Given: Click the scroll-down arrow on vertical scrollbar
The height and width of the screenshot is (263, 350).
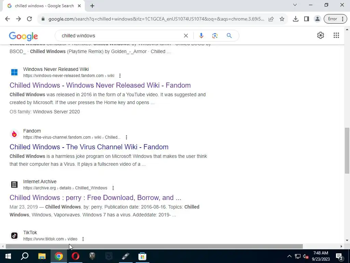Looking at the screenshot, I should (x=347, y=241).
